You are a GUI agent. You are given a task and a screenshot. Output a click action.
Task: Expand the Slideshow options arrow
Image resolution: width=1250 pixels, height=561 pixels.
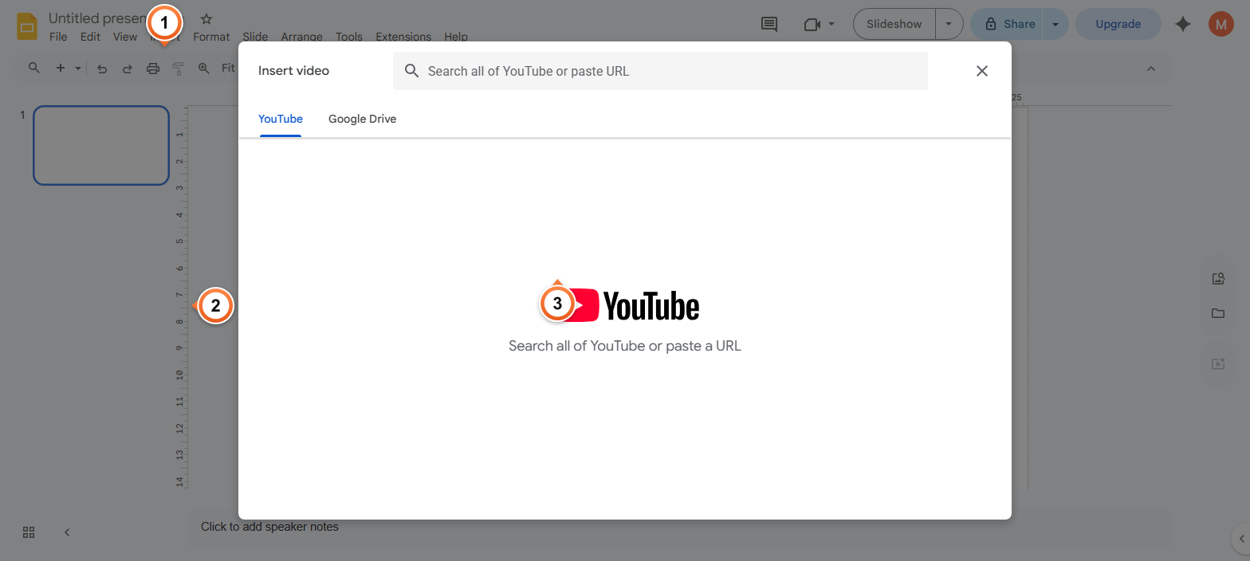949,24
